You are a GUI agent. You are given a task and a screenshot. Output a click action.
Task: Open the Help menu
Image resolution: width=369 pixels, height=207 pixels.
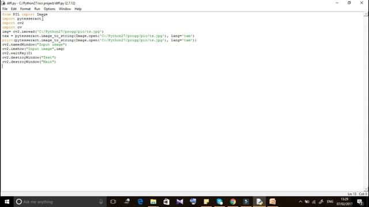tap(78, 9)
